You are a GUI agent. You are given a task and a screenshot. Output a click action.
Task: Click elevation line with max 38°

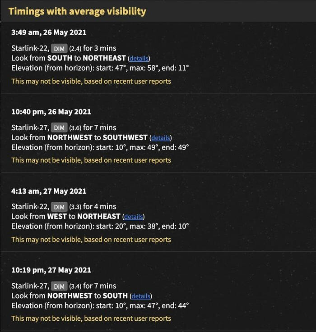pos(100,226)
